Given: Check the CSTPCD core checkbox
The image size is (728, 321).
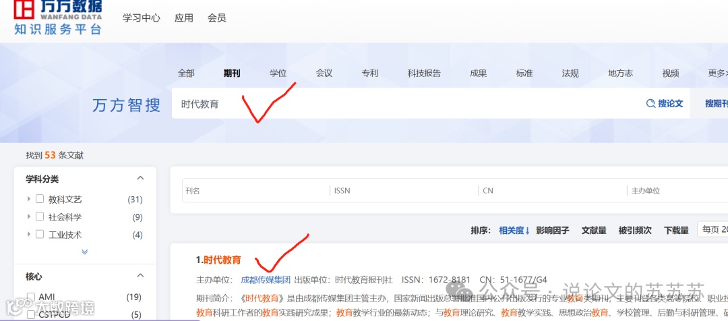Looking at the screenshot, I should tap(31, 314).
